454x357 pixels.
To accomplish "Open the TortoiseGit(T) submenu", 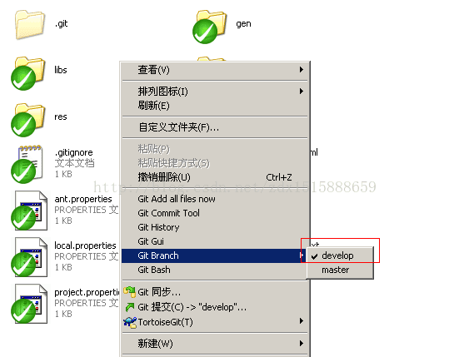I will point(215,322).
